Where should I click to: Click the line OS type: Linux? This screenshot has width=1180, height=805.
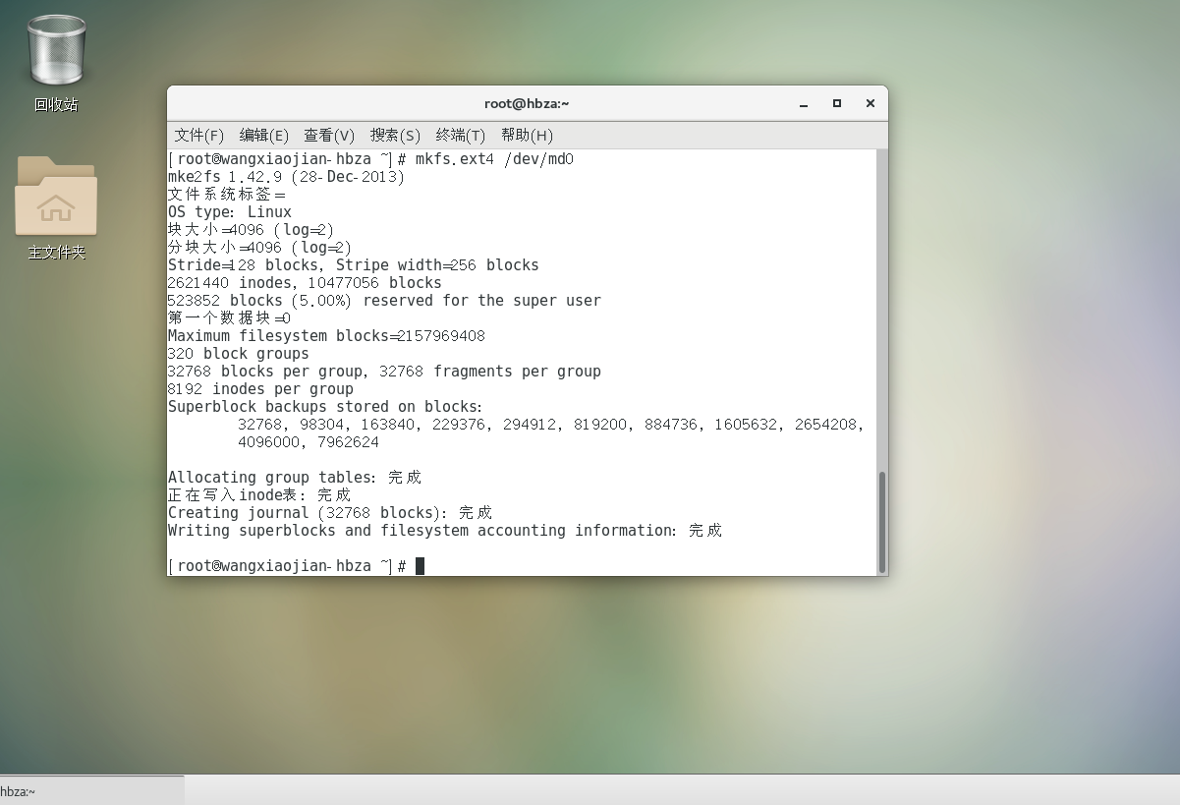pyautogui.click(x=230, y=212)
